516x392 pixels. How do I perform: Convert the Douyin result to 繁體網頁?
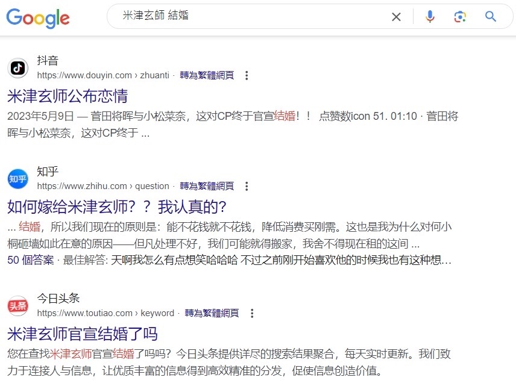tap(207, 76)
